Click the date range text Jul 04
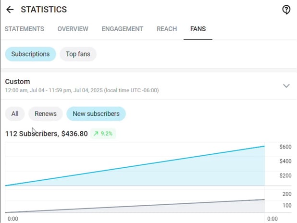Screen dimensions: 297x223 82,90
